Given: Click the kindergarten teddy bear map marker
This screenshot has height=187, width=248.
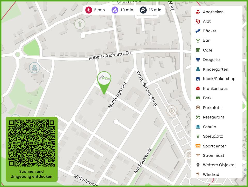Looking at the screenshot, I should [34, 68].
